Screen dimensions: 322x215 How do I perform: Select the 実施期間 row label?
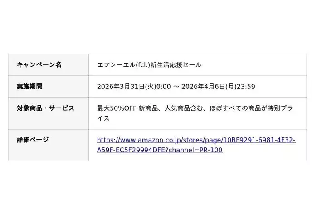[29, 86]
